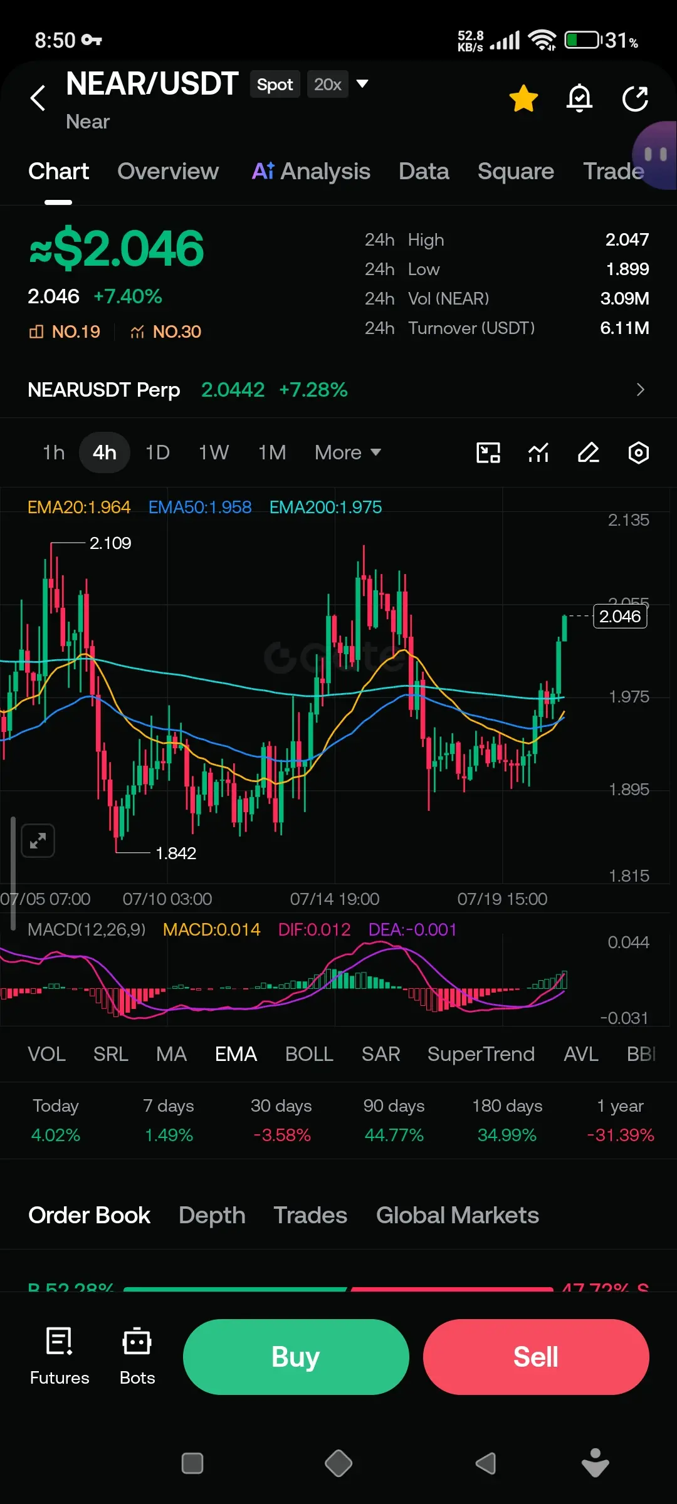
Task: Tap the Android back triangle
Action: pyautogui.click(x=486, y=1464)
